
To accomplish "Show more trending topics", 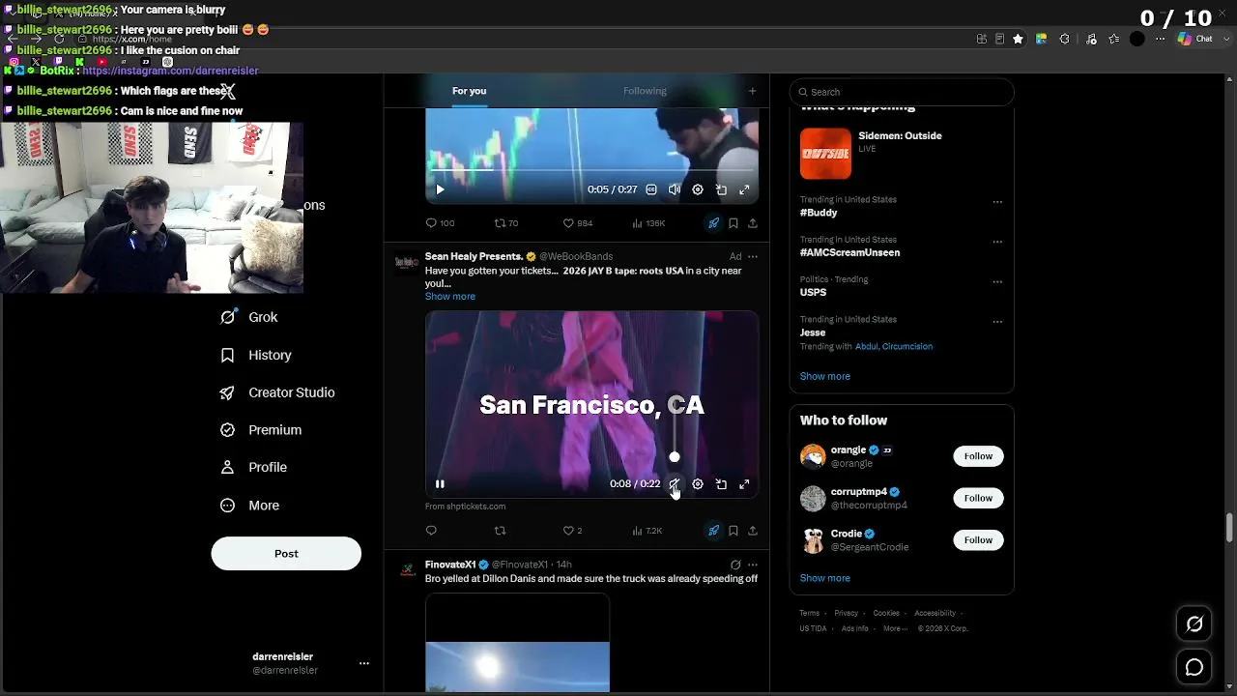I will (x=824, y=376).
